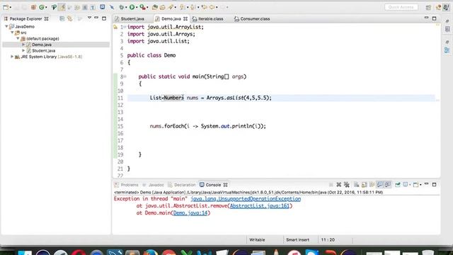Select Demo.java in Package Explorer
The width and height of the screenshot is (453, 255).
point(42,45)
